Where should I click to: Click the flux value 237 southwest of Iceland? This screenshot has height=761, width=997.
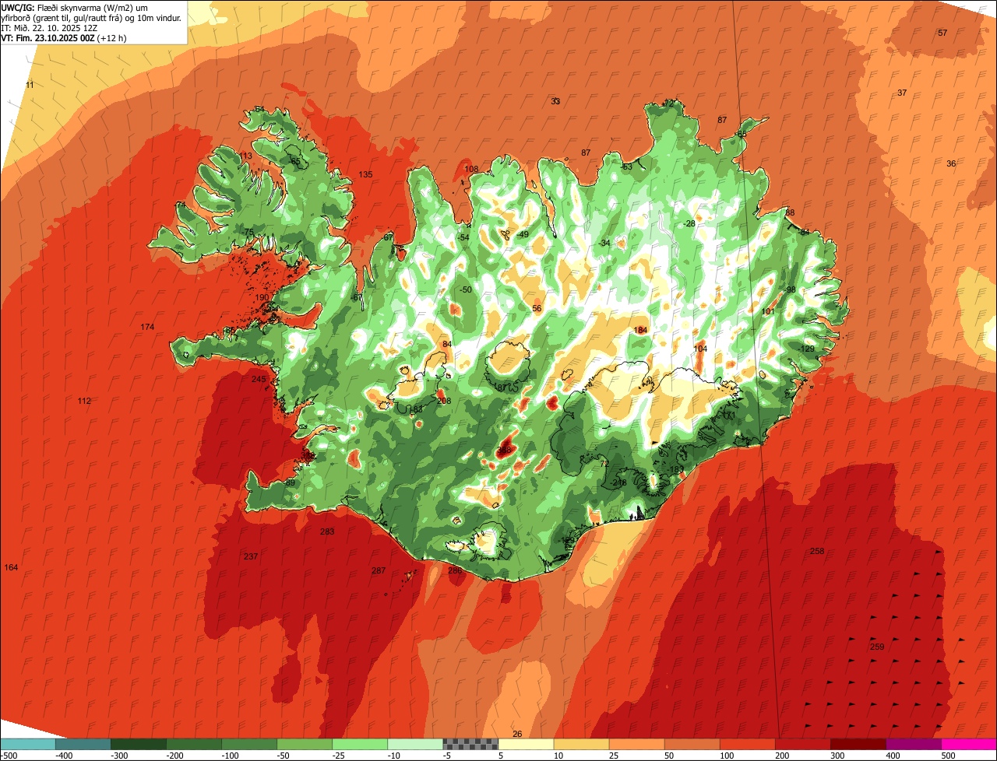251,556
